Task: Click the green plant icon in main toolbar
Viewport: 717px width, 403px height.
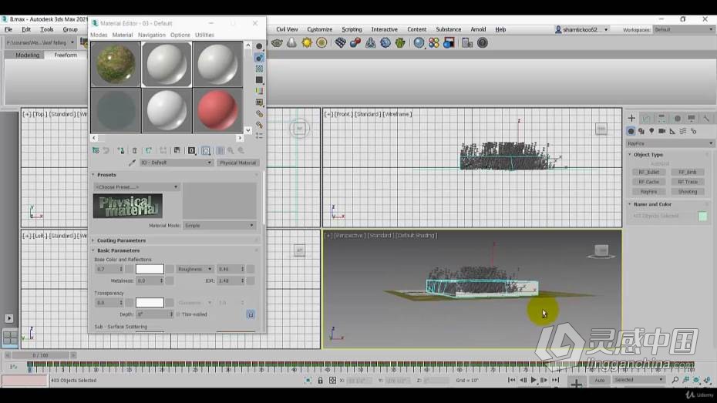Action: [400, 43]
